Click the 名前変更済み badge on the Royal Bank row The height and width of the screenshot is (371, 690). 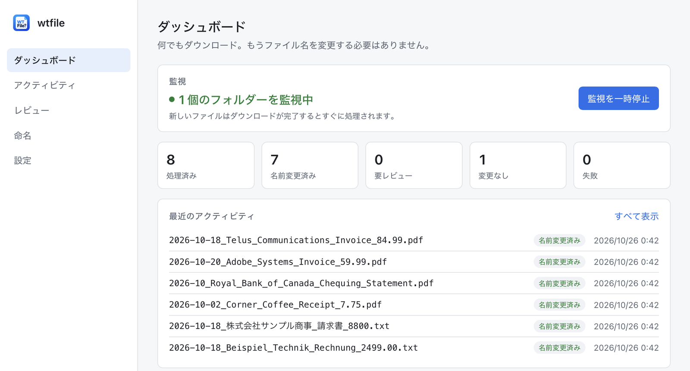(559, 284)
